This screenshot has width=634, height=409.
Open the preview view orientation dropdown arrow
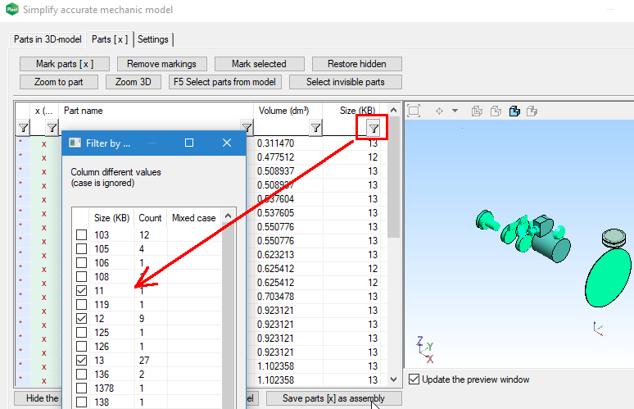click(x=455, y=111)
